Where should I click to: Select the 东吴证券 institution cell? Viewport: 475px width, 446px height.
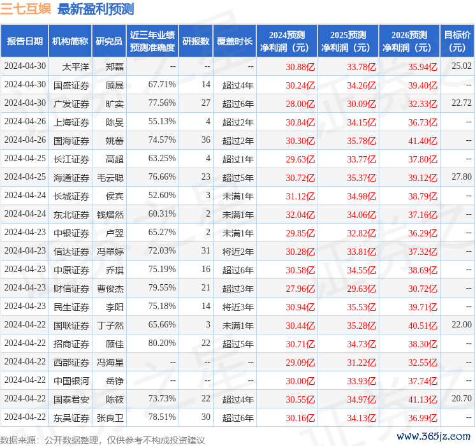click(x=71, y=418)
